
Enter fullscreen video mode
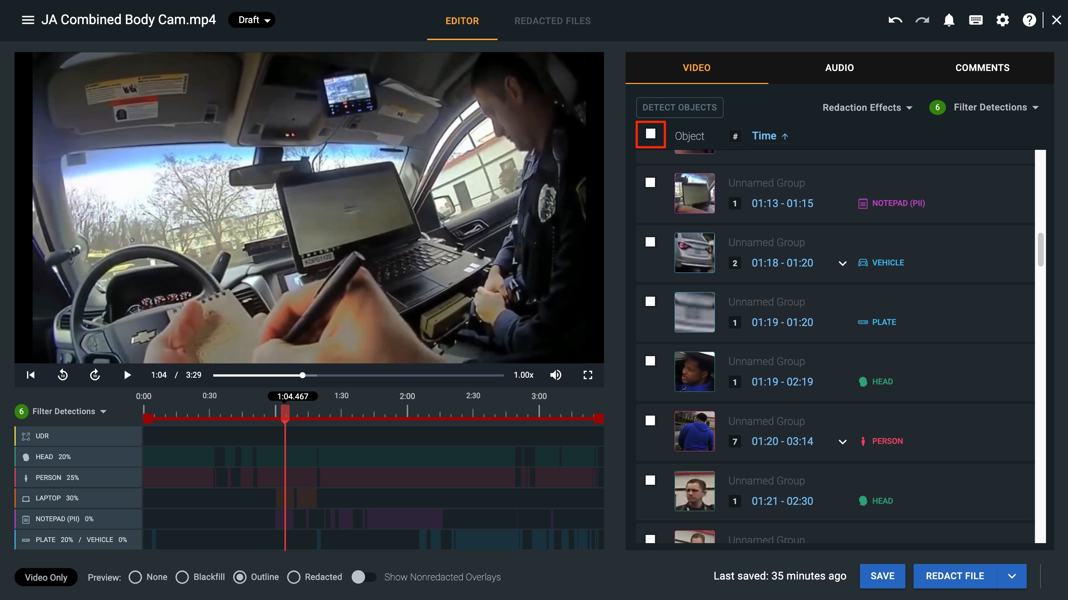[588, 375]
